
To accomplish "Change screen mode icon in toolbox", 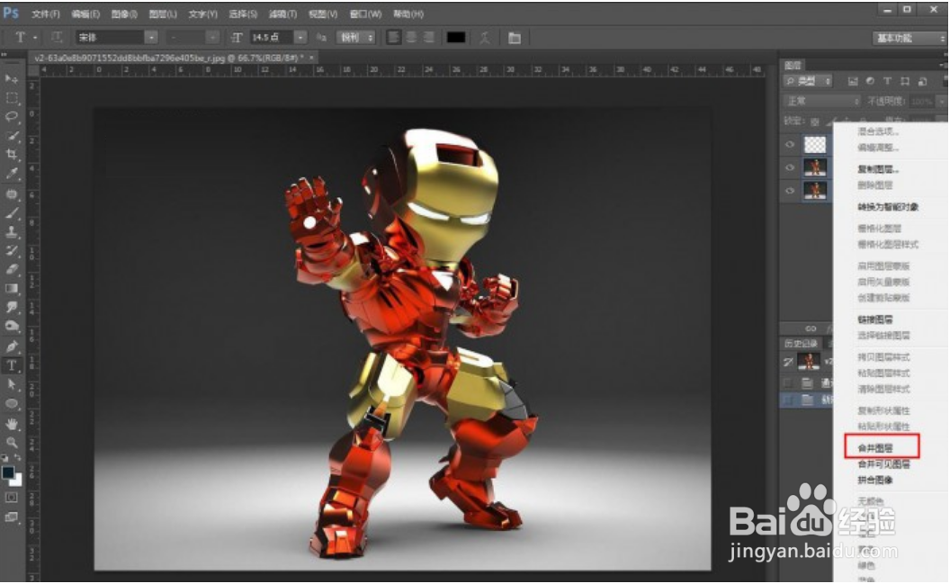I will tap(12, 517).
